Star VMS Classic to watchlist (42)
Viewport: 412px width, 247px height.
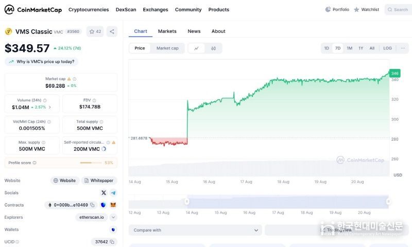point(95,31)
